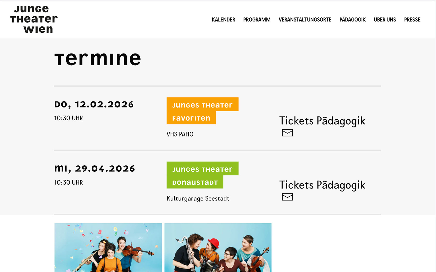Click the right photo with accordion players
This screenshot has width=436, height=272.
pyautogui.click(x=218, y=248)
